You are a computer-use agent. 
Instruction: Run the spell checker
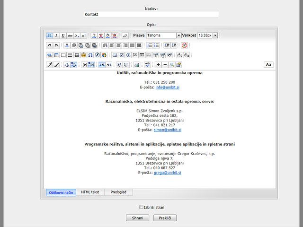coord(147,65)
